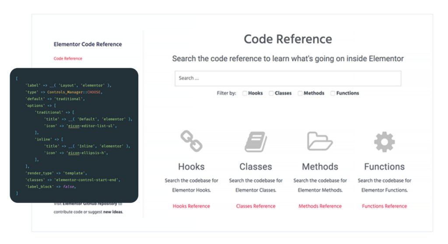Visit the Functions Reference link

[x=384, y=206]
